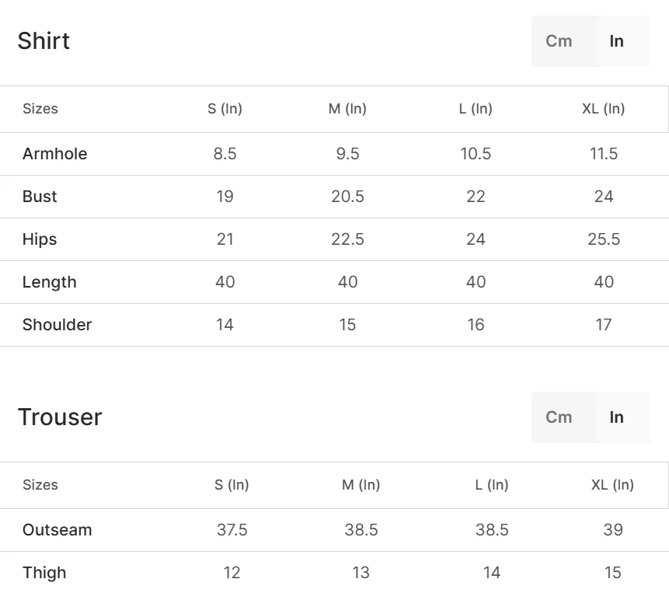This screenshot has height=593, width=669.
Task: Click the Bust M value 20.5
Action: coord(348,197)
